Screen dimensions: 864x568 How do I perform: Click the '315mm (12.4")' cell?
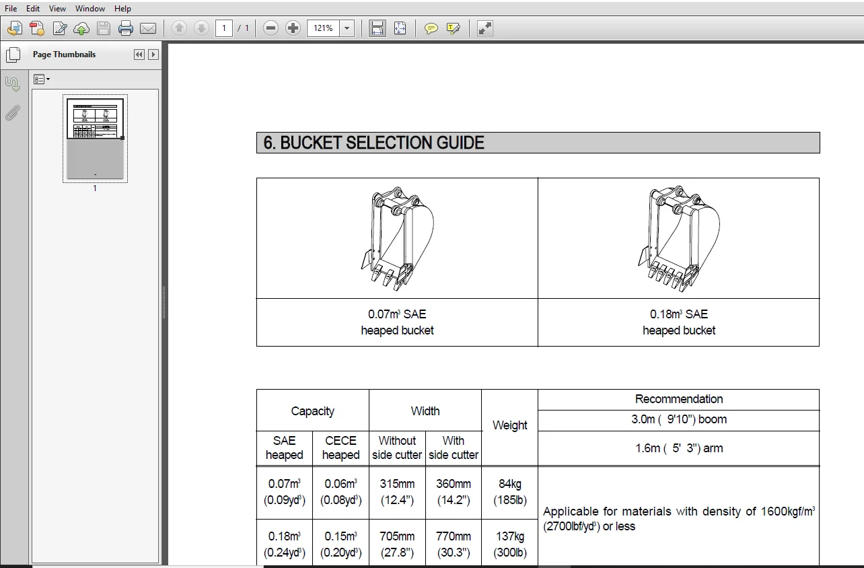click(x=397, y=492)
